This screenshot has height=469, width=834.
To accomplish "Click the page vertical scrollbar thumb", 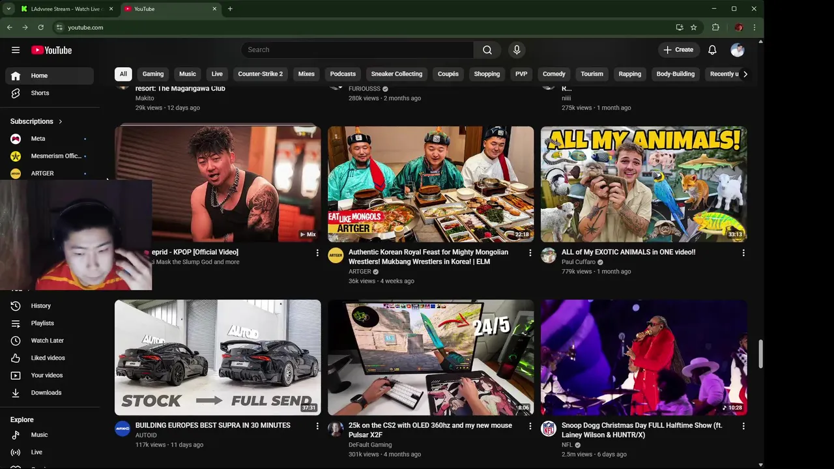I will click(x=760, y=353).
